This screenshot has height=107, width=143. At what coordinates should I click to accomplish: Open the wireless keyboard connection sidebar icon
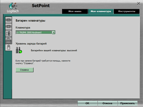[x=8, y=40]
